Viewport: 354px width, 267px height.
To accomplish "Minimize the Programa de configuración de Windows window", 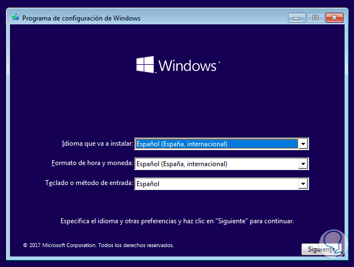I will click(x=297, y=18).
